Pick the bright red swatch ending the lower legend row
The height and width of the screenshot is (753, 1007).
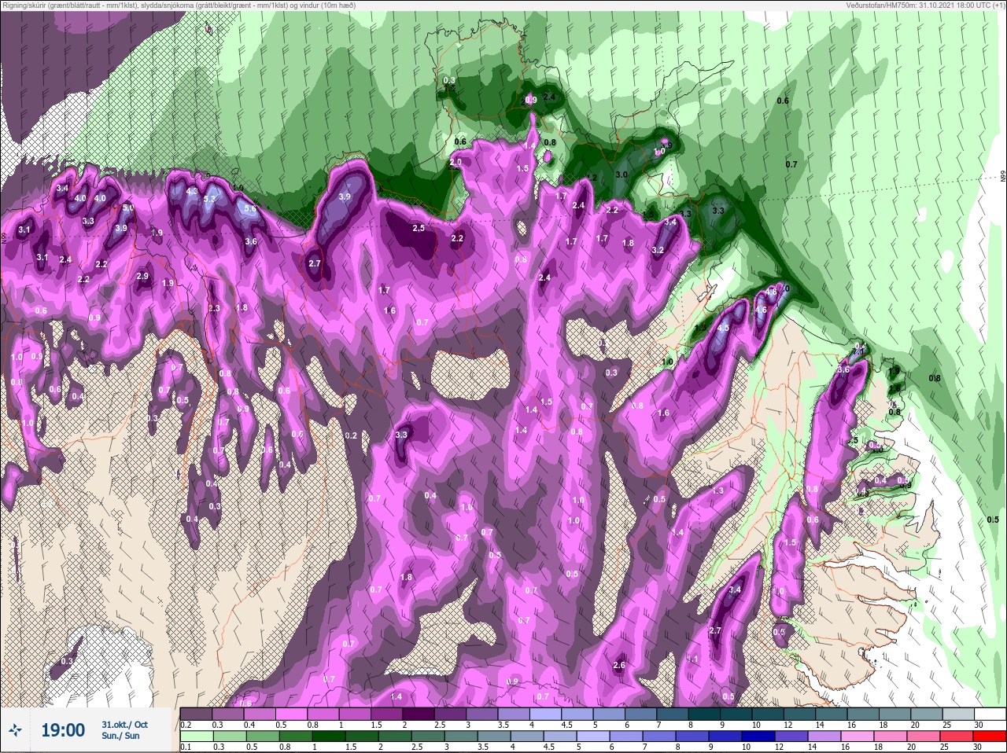[x=990, y=736]
